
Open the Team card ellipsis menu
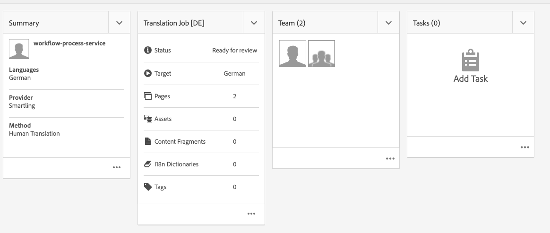[390, 159]
